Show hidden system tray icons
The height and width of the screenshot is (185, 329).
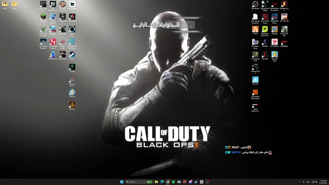tap(299, 182)
